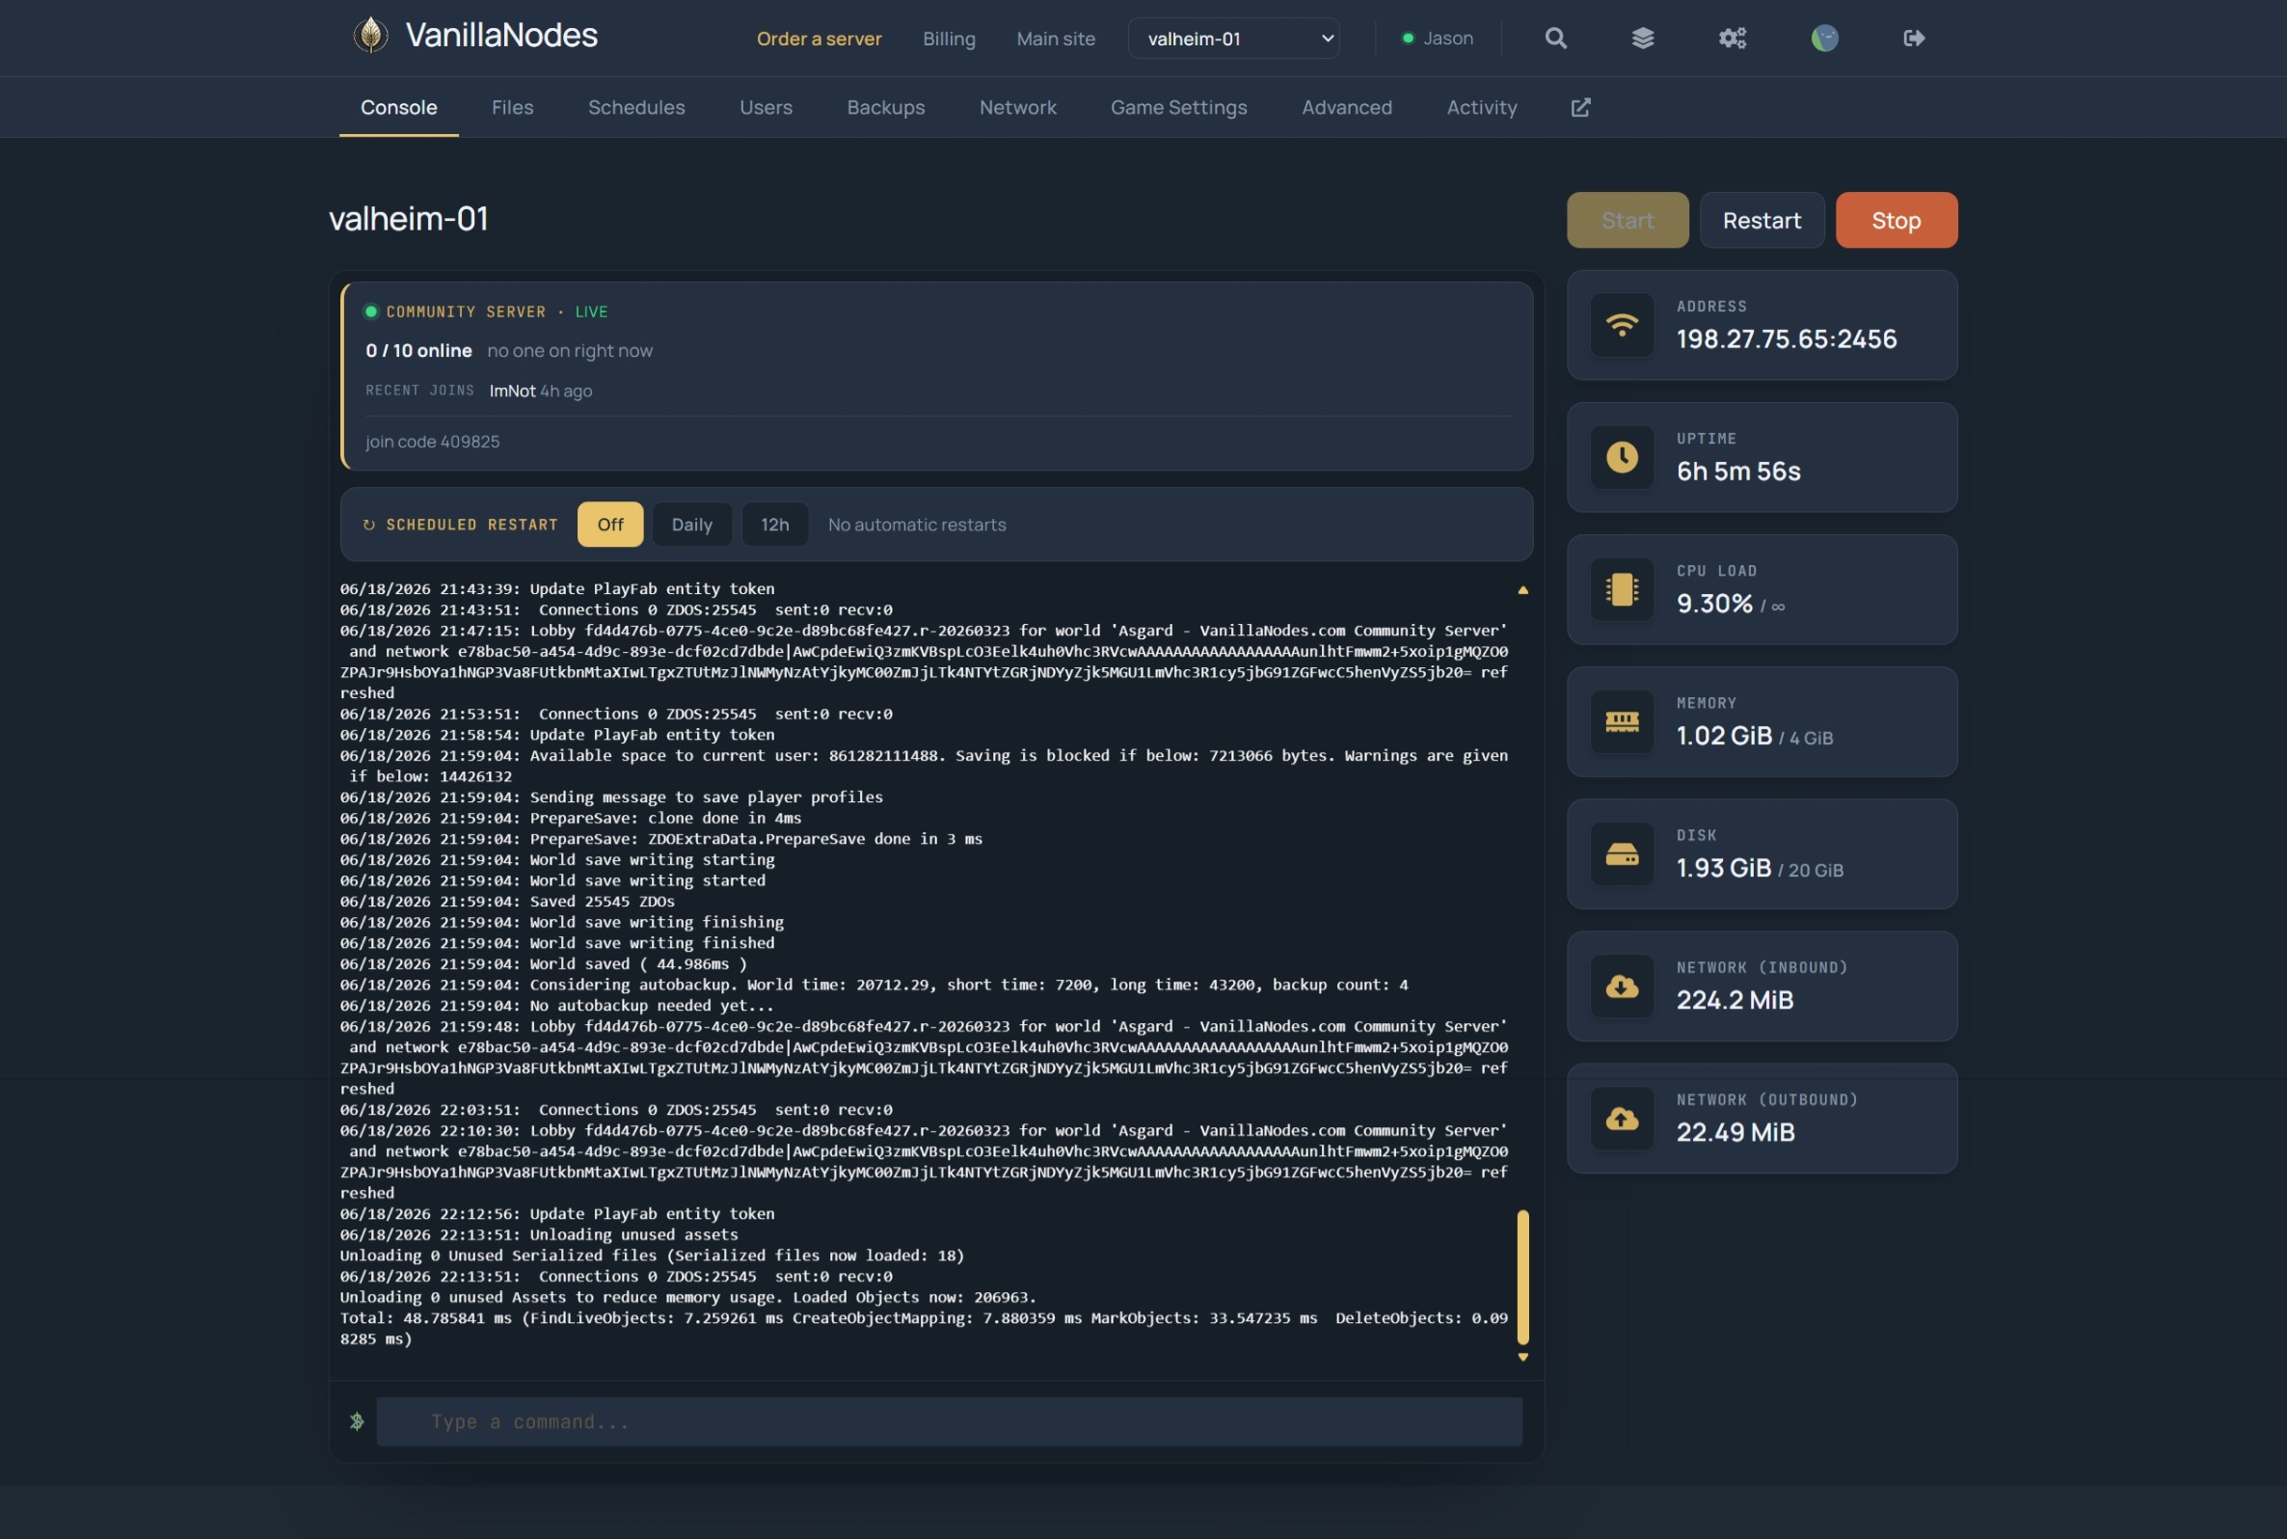Click the CPU load value 9.30%
The height and width of the screenshot is (1539, 2287).
(1714, 603)
